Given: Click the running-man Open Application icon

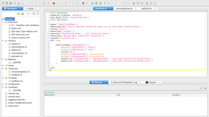Looking at the screenshot, I should tap(83, 3).
